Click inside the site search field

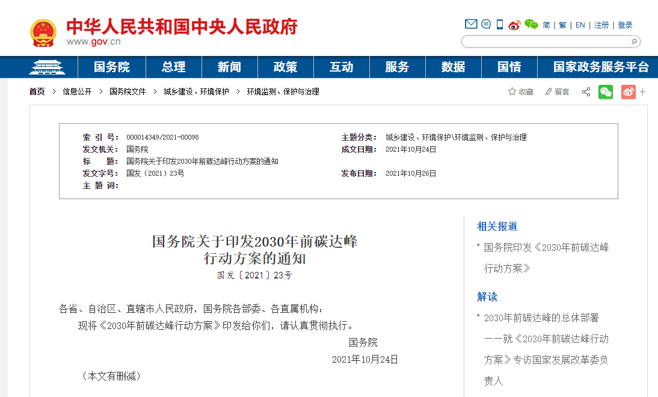544,42
